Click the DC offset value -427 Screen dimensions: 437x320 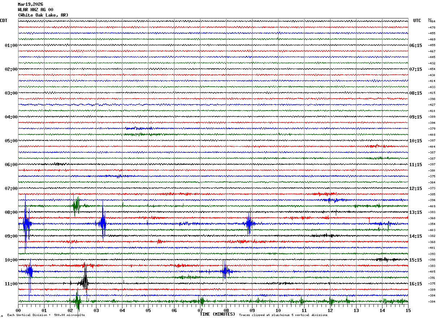pyautogui.click(x=432, y=105)
